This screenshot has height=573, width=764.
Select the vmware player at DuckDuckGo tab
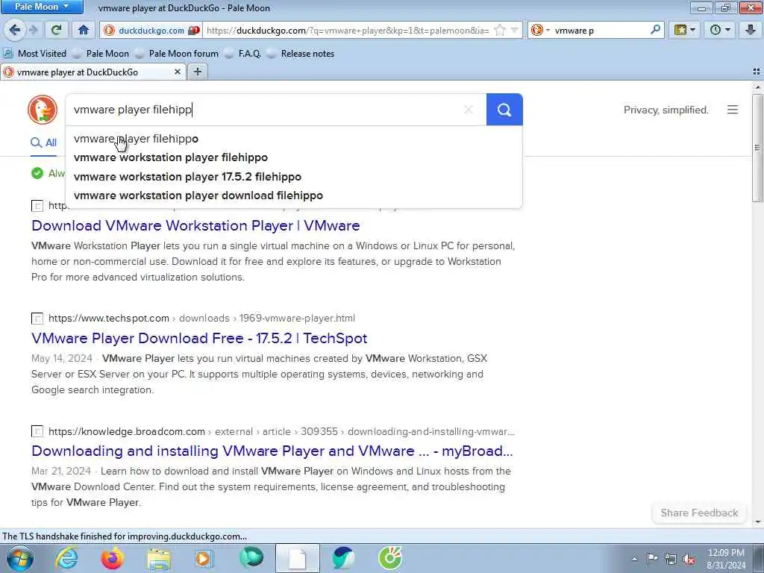93,72
